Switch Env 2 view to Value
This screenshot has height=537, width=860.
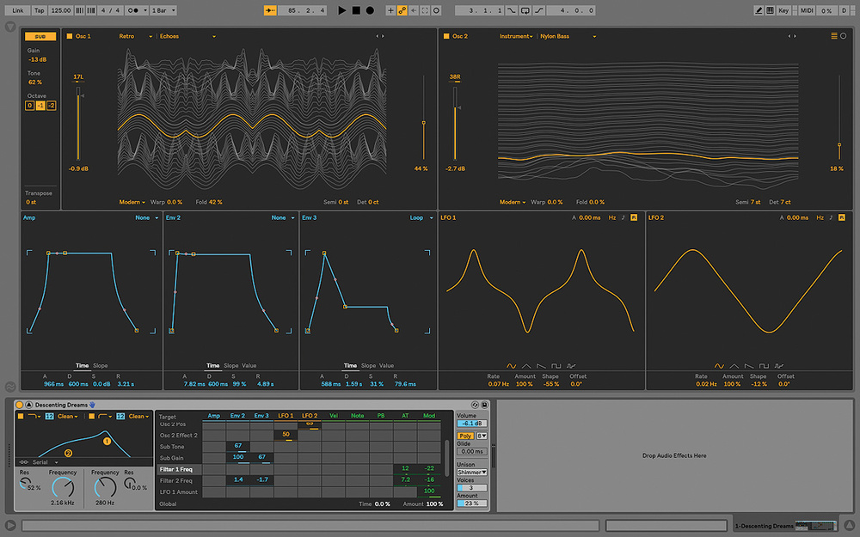(249, 365)
